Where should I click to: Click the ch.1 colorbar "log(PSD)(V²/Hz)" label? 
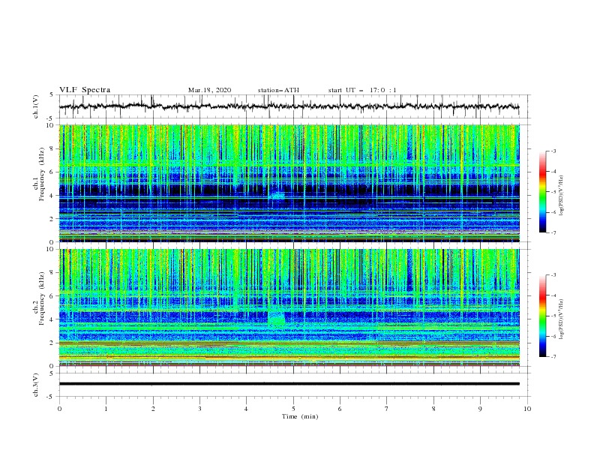pyautogui.click(x=562, y=196)
